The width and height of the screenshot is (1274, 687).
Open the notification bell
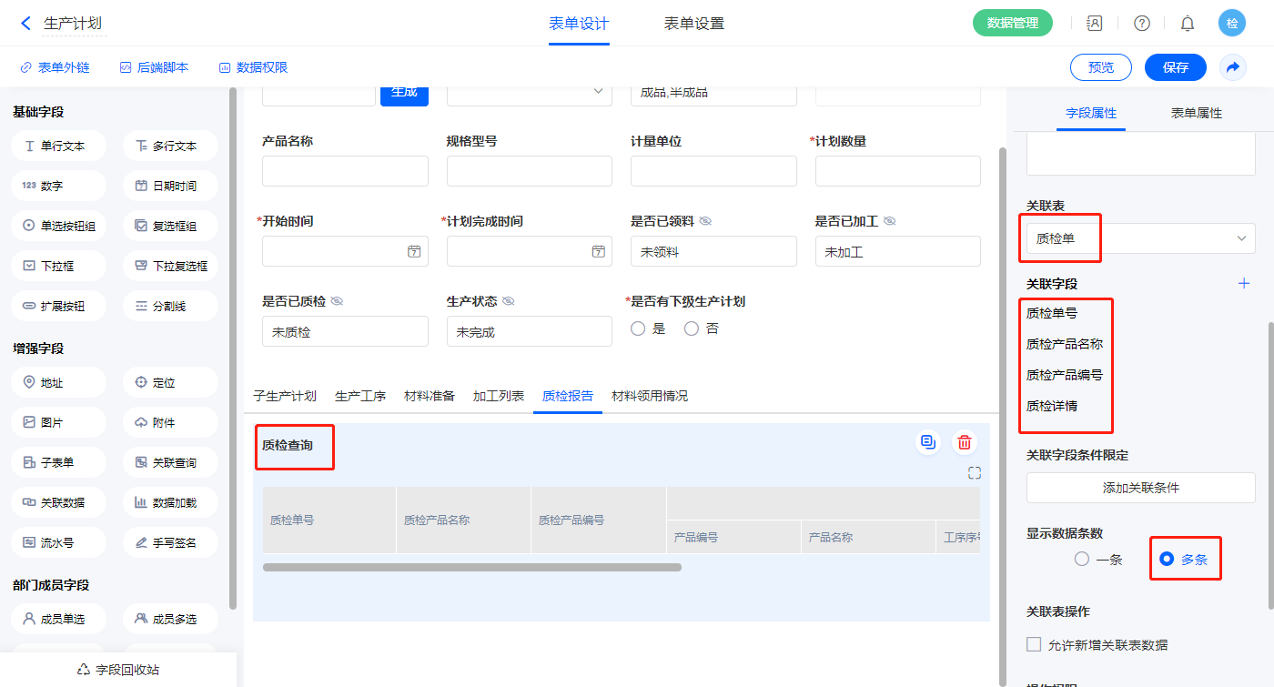(x=1188, y=24)
